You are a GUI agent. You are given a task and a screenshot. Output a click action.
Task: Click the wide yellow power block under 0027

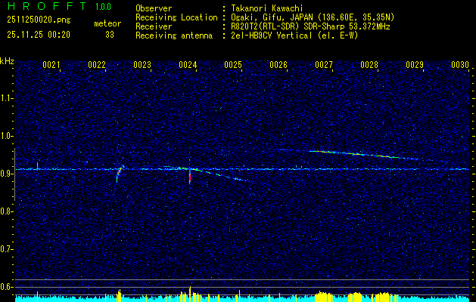pyautogui.click(x=324, y=297)
